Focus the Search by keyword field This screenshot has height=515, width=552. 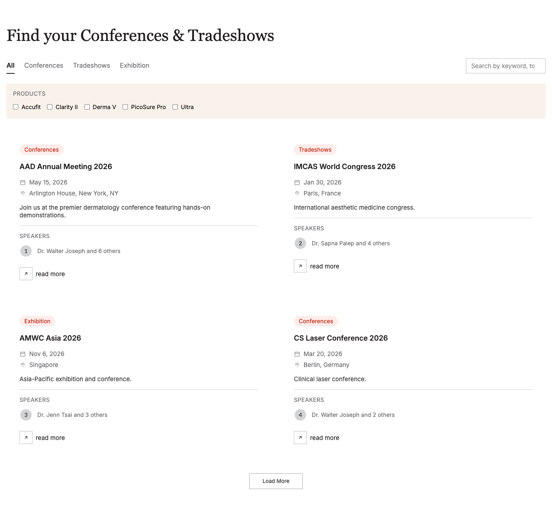coord(506,66)
